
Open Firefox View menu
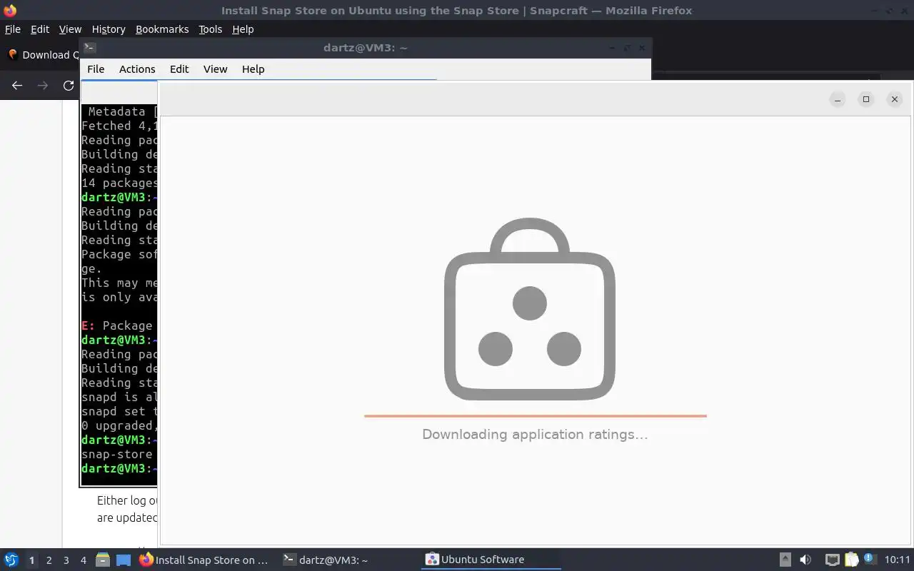click(x=70, y=29)
